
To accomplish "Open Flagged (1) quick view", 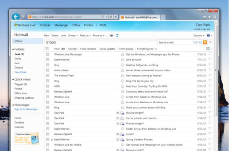I will pyautogui.click(x=20, y=84).
